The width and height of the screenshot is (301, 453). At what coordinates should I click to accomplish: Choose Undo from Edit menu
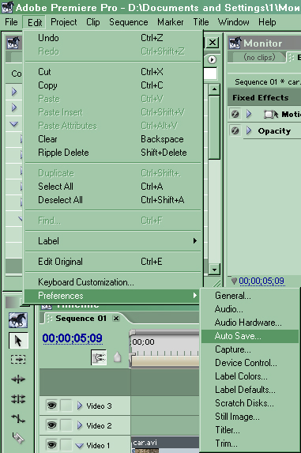click(x=113, y=38)
